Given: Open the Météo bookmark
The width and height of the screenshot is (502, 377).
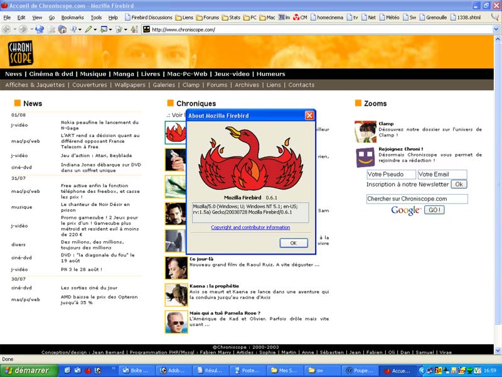Looking at the screenshot, I should [x=390, y=18].
